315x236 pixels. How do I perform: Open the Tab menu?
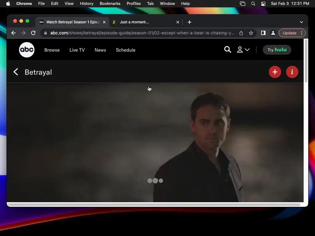[x=150, y=4]
